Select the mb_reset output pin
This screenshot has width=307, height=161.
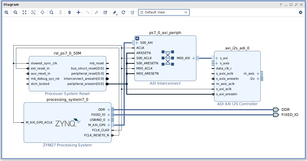click(97, 63)
